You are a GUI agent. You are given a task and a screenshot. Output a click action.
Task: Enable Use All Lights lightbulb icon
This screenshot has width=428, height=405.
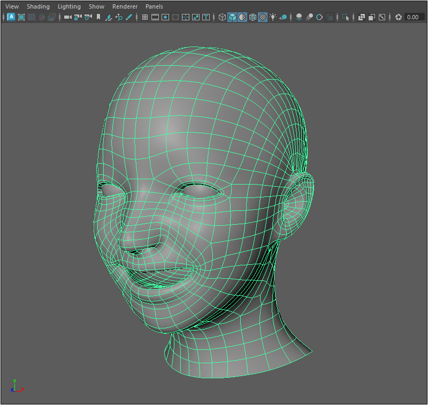273,17
